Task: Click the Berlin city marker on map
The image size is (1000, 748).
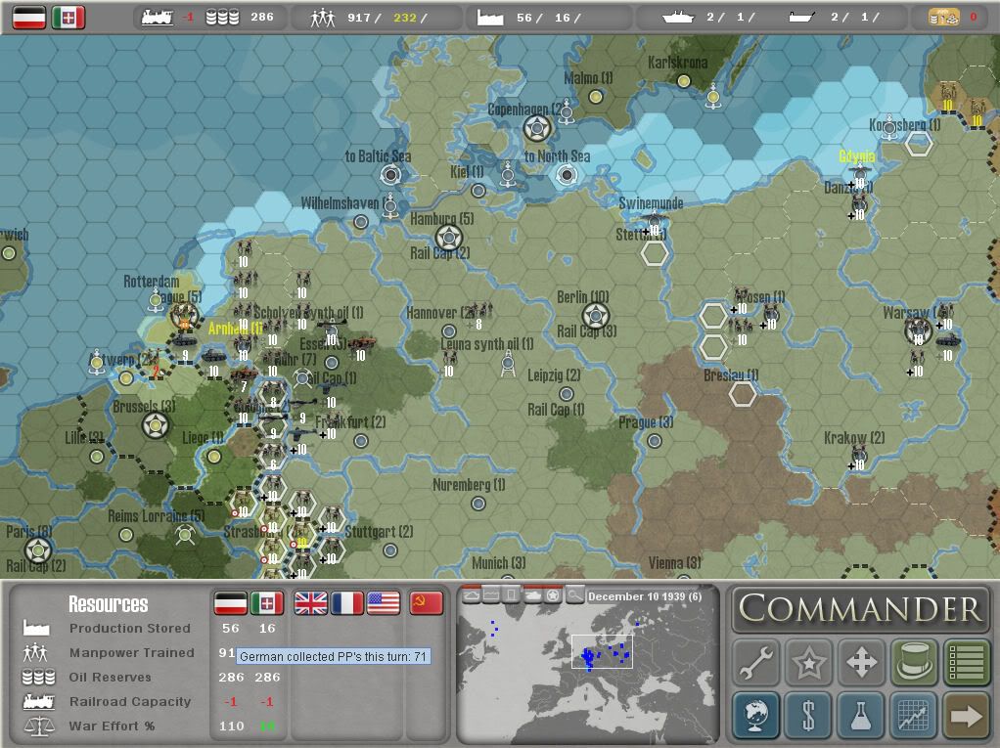Action: [596, 316]
